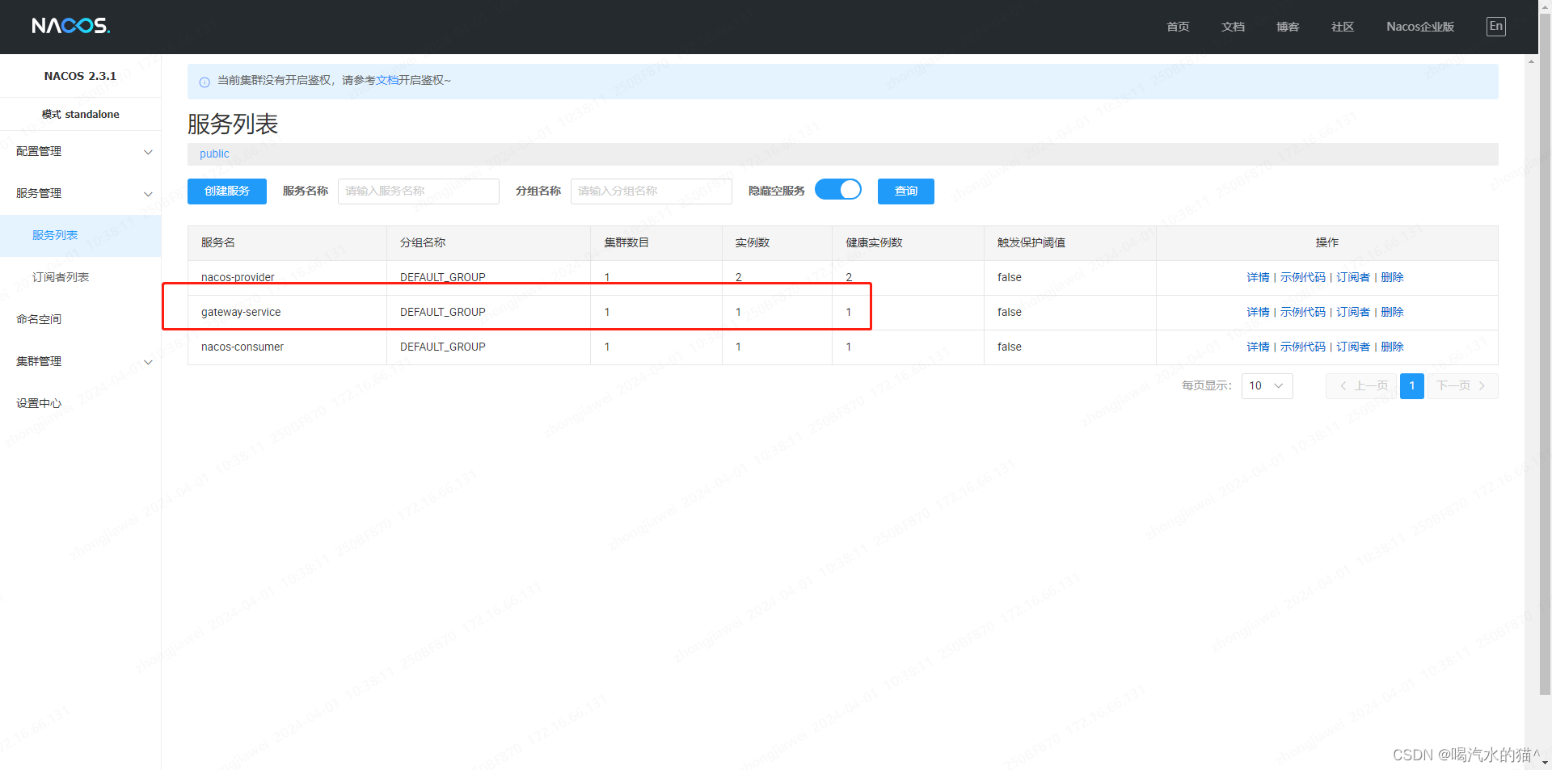Click 删除 for gateway-service
This screenshot has height=770, width=1552.
click(x=1392, y=312)
